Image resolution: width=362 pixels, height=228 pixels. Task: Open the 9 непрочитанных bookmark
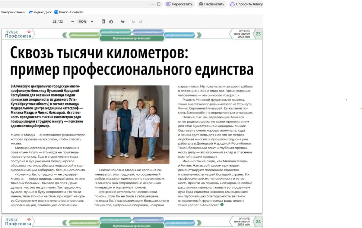coord(12,12)
